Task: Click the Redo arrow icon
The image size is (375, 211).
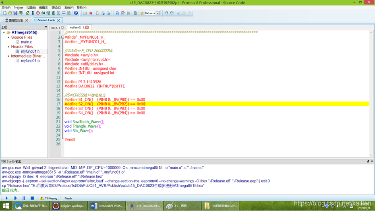Action: tap(172, 13)
